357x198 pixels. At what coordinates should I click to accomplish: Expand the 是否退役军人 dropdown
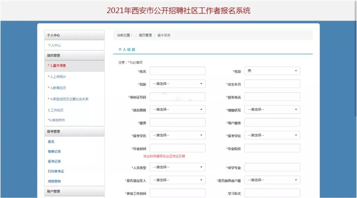(x=178, y=180)
